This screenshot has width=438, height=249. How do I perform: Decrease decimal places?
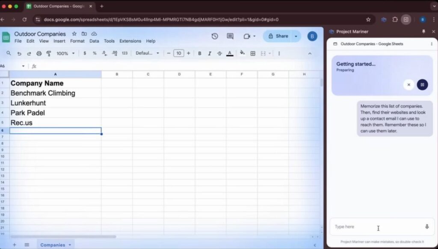point(104,53)
